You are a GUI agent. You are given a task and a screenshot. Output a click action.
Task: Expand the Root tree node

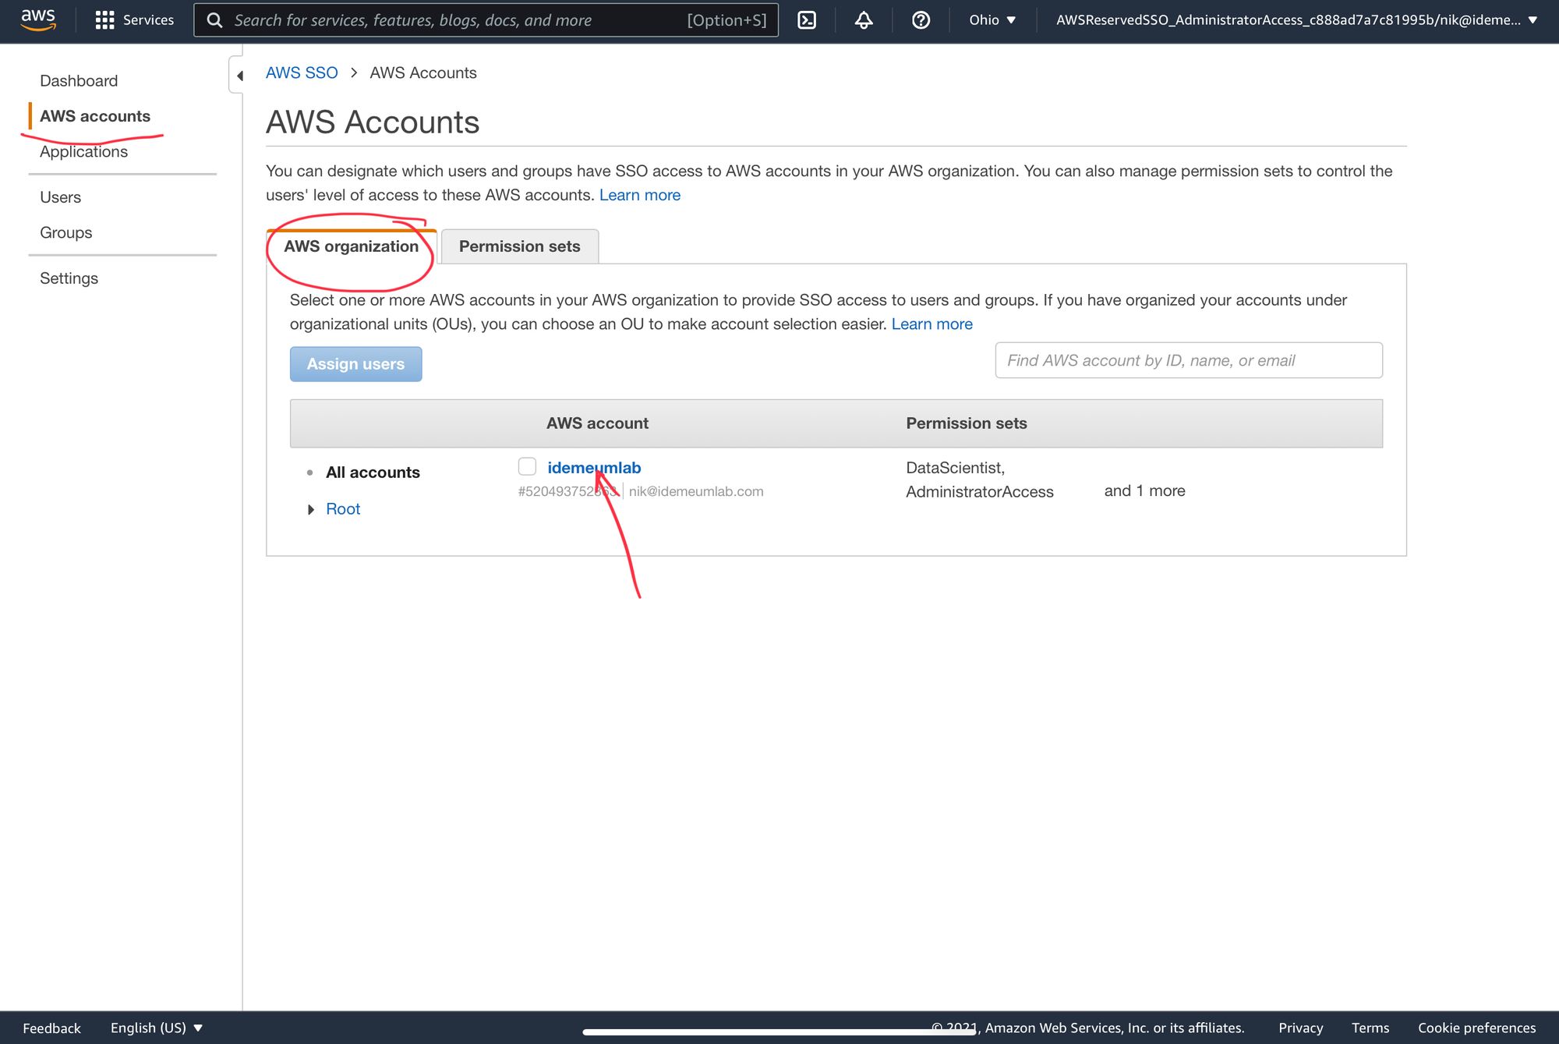310,509
